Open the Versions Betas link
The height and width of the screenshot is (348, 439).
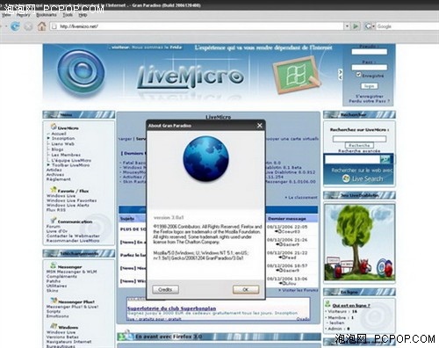(x=62, y=337)
